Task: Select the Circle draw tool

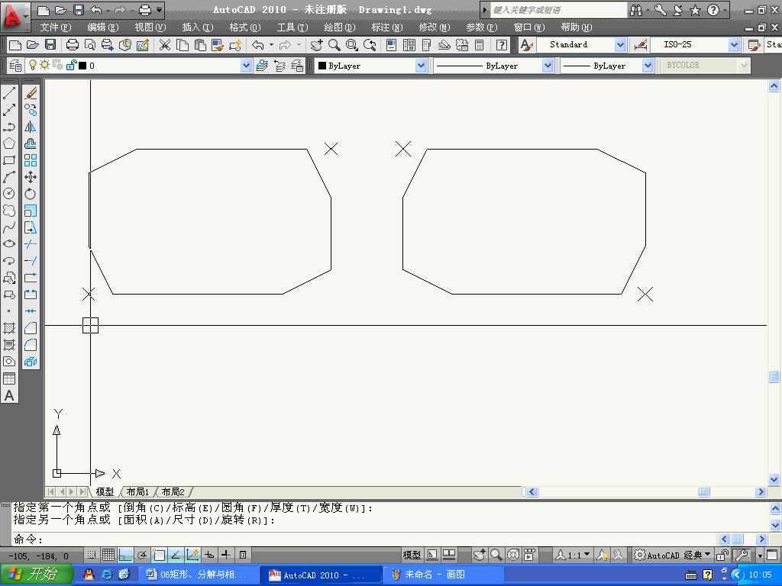Action: click(9, 194)
